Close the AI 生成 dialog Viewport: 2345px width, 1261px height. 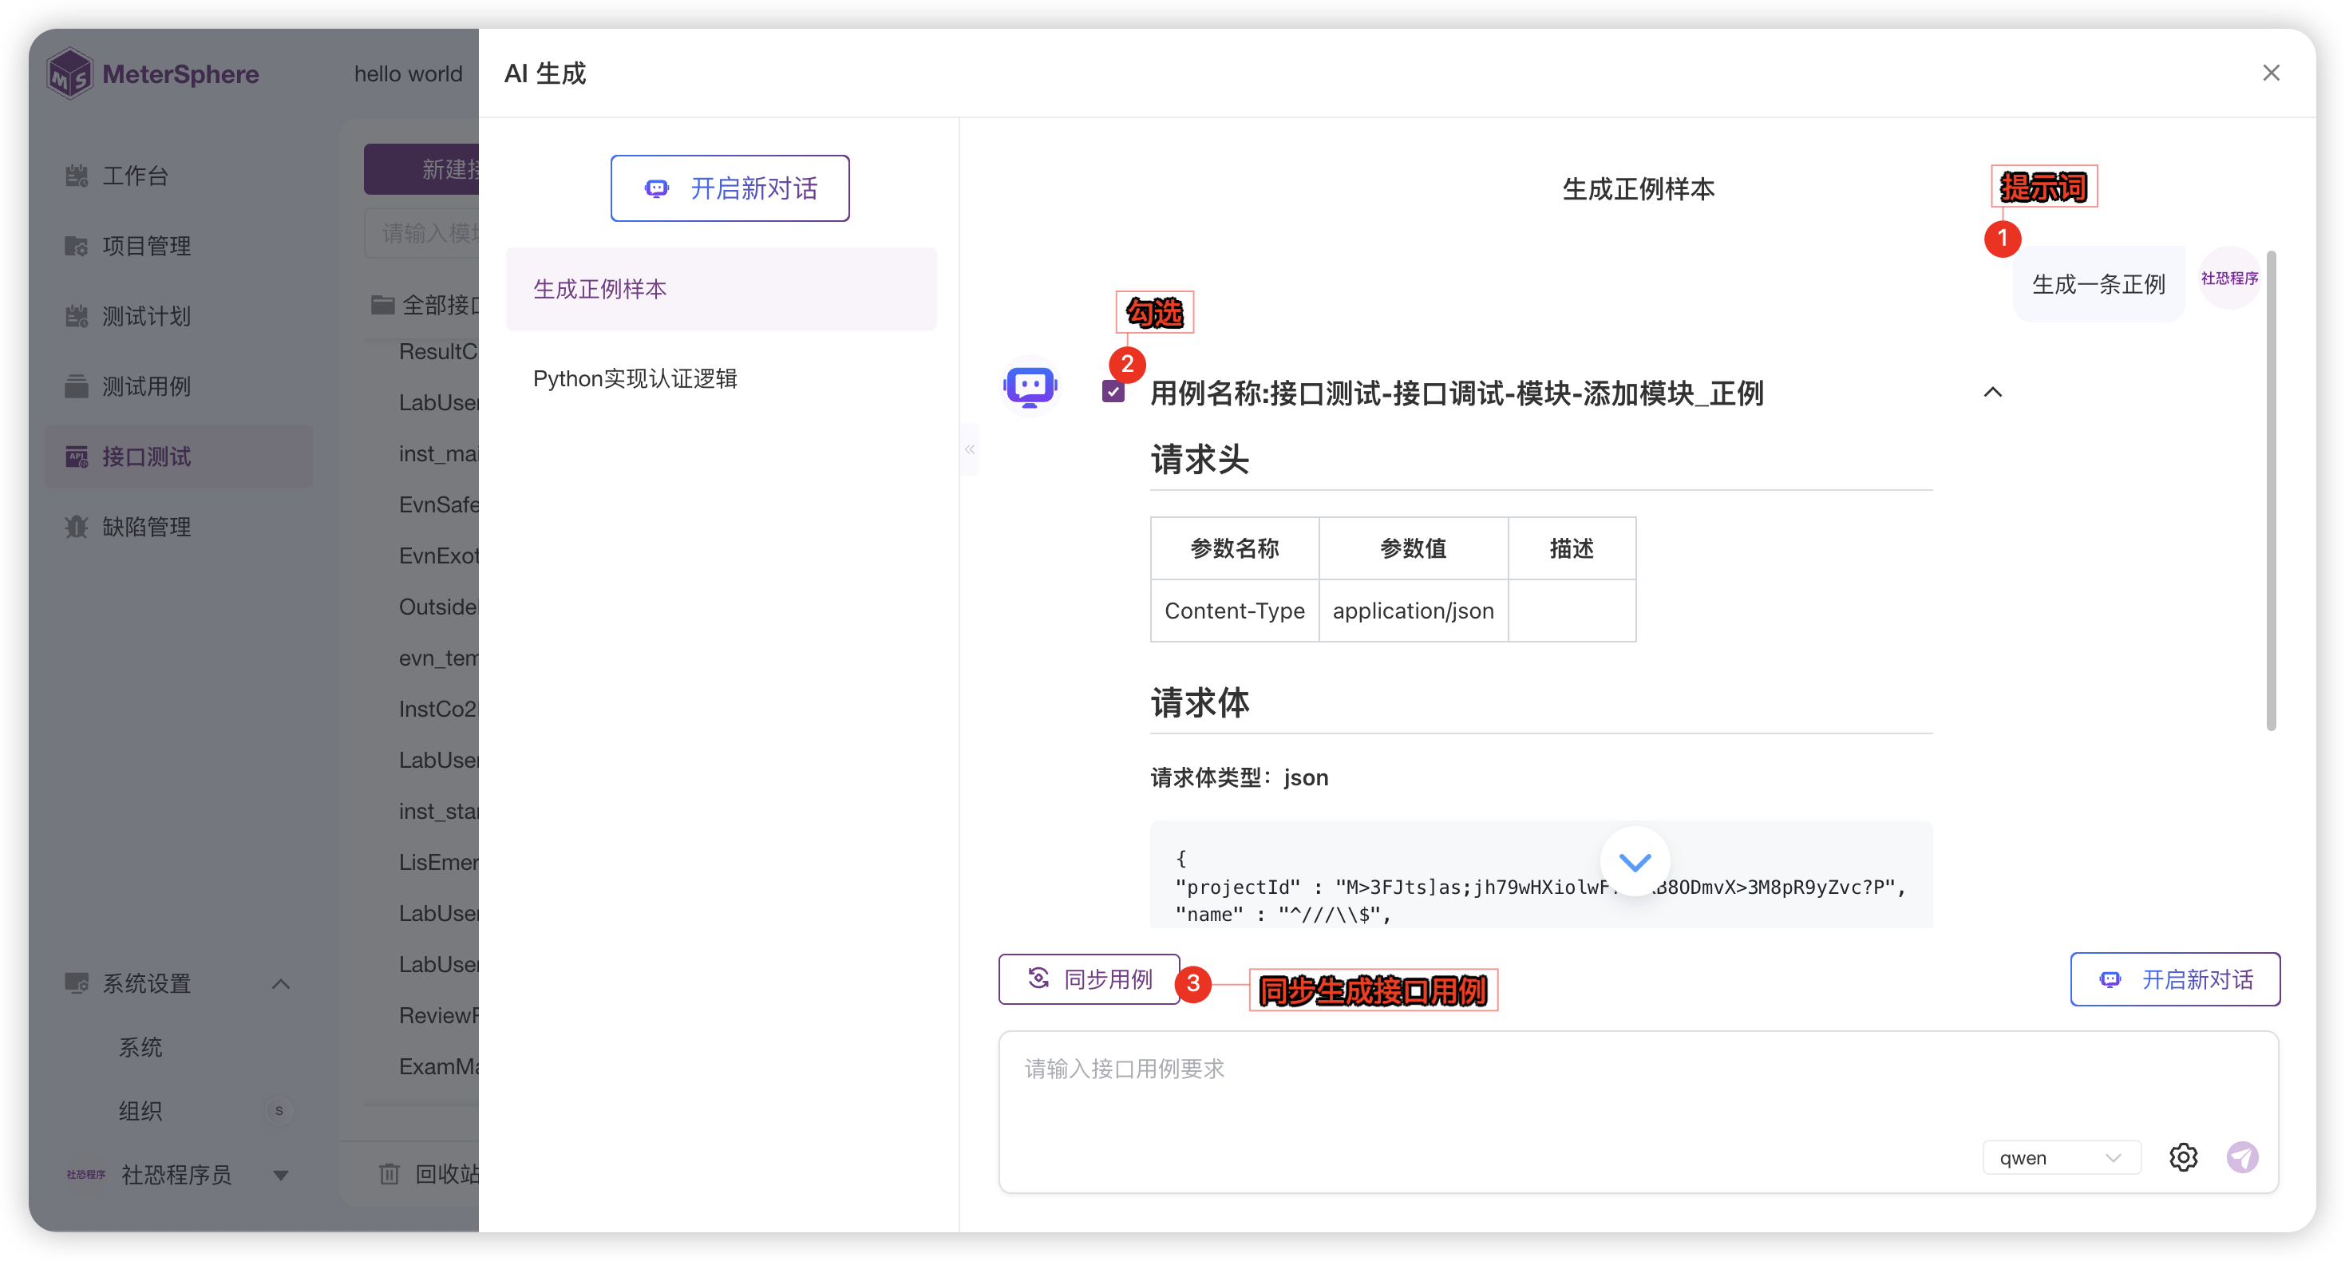tap(2270, 73)
